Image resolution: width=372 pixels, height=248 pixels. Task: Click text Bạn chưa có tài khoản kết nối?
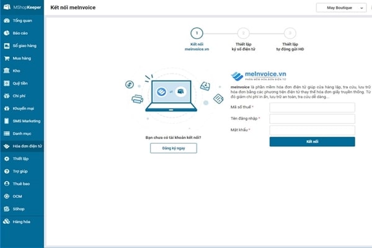[173, 138]
